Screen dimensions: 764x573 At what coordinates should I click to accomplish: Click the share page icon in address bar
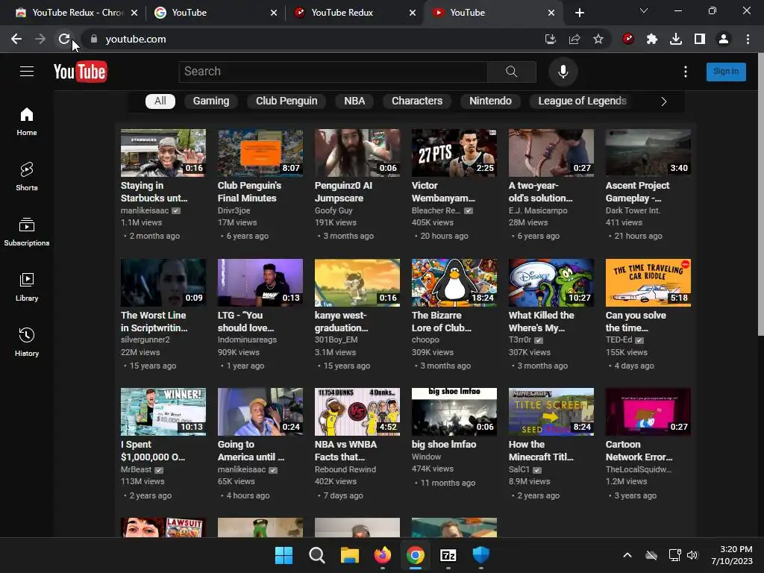pyautogui.click(x=574, y=39)
